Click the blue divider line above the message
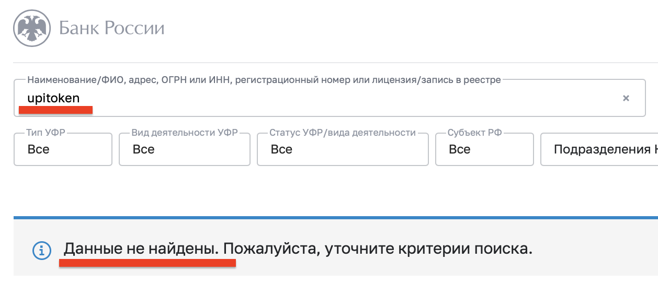Image resolution: width=658 pixels, height=307 pixels. point(335,217)
